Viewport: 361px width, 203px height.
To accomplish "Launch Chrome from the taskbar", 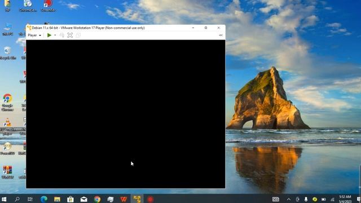I will coord(97,199).
